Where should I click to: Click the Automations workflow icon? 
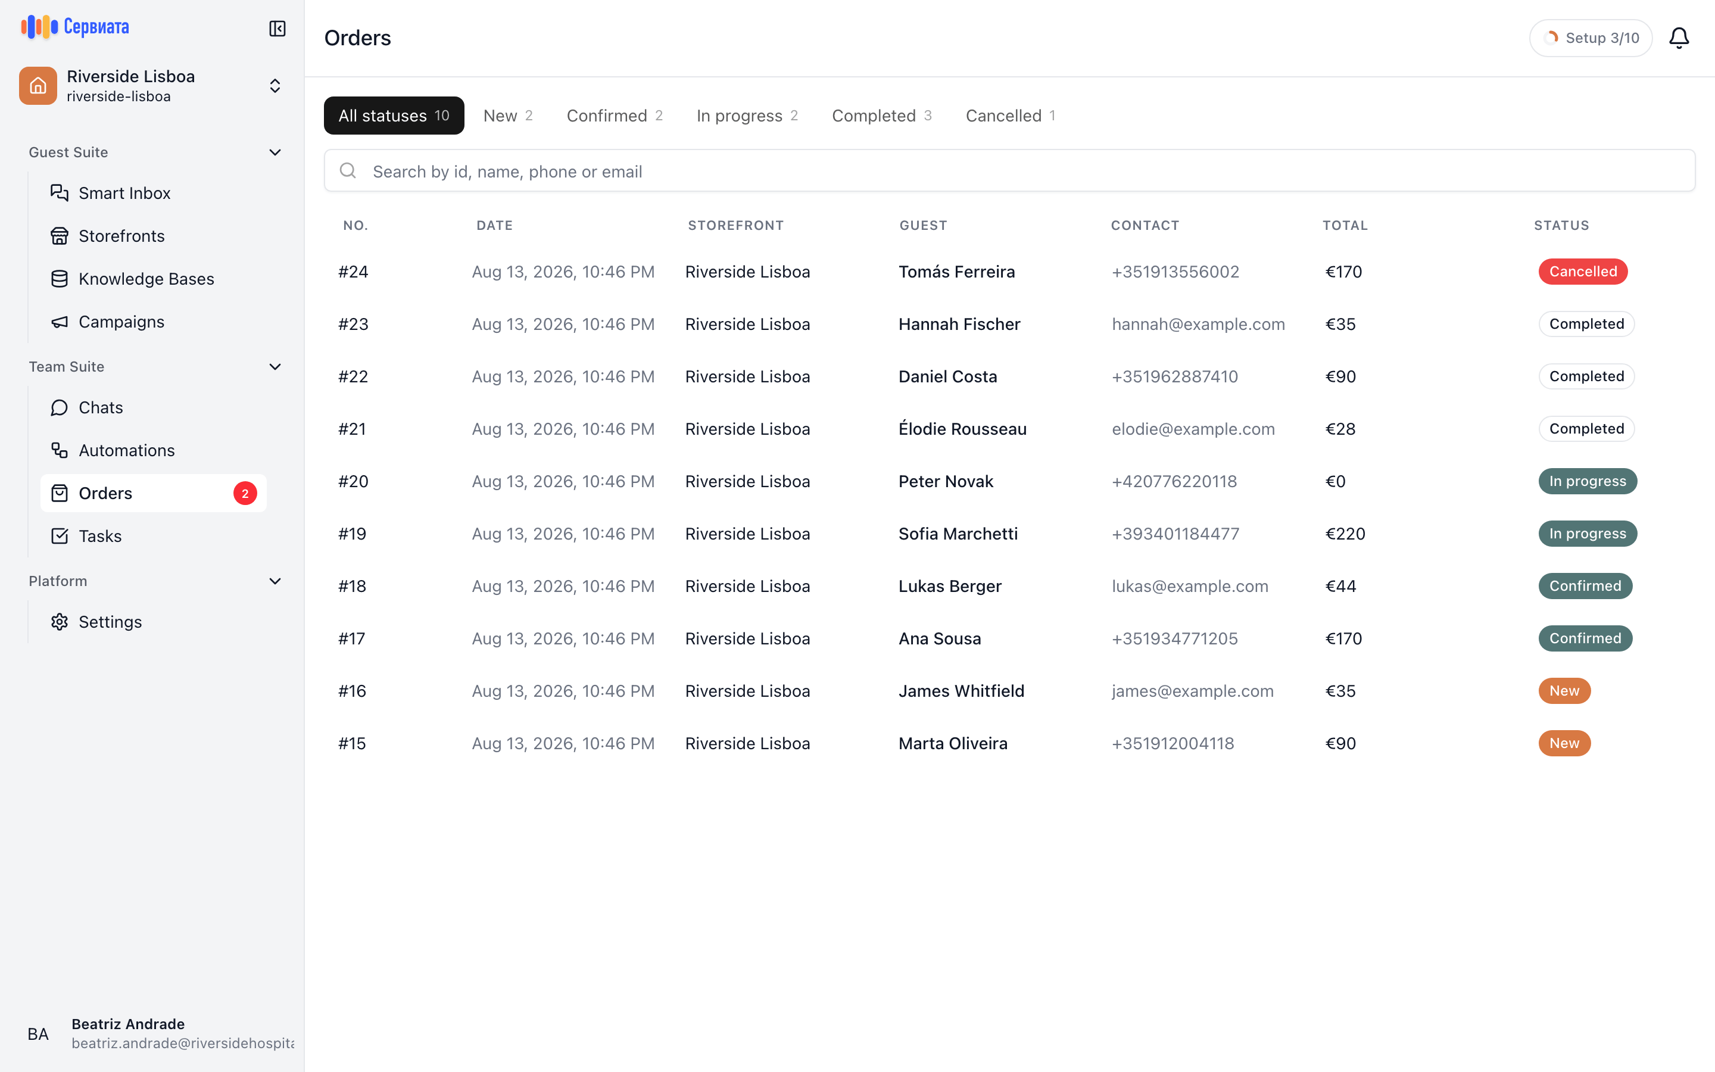(x=60, y=450)
